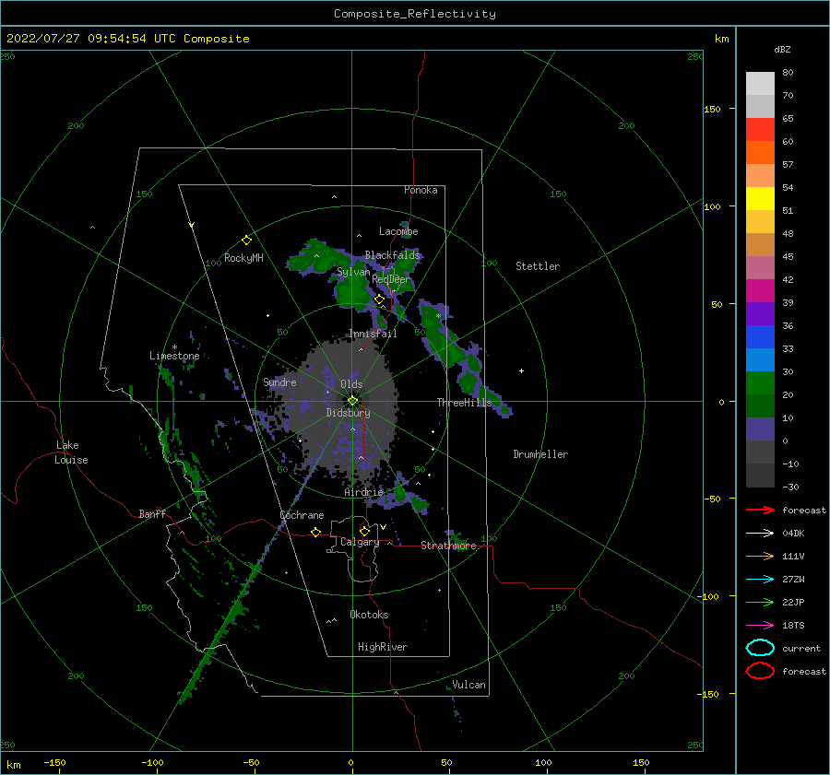Click the Olds label
830x775 pixels.
pos(351,384)
